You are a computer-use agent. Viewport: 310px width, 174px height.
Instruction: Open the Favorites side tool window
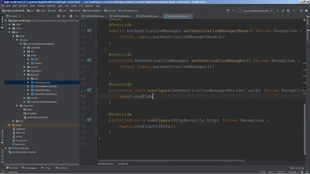click(2, 136)
